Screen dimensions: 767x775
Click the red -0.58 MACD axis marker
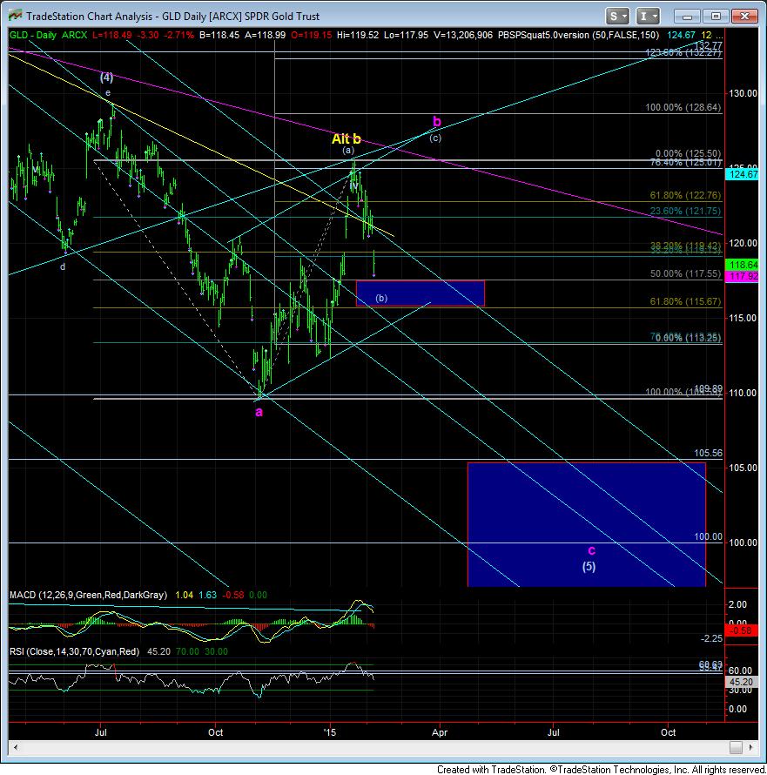[743, 630]
